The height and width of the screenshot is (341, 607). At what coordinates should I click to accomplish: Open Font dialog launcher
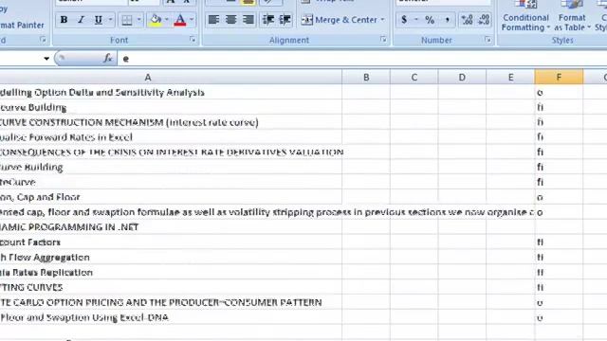[193, 40]
